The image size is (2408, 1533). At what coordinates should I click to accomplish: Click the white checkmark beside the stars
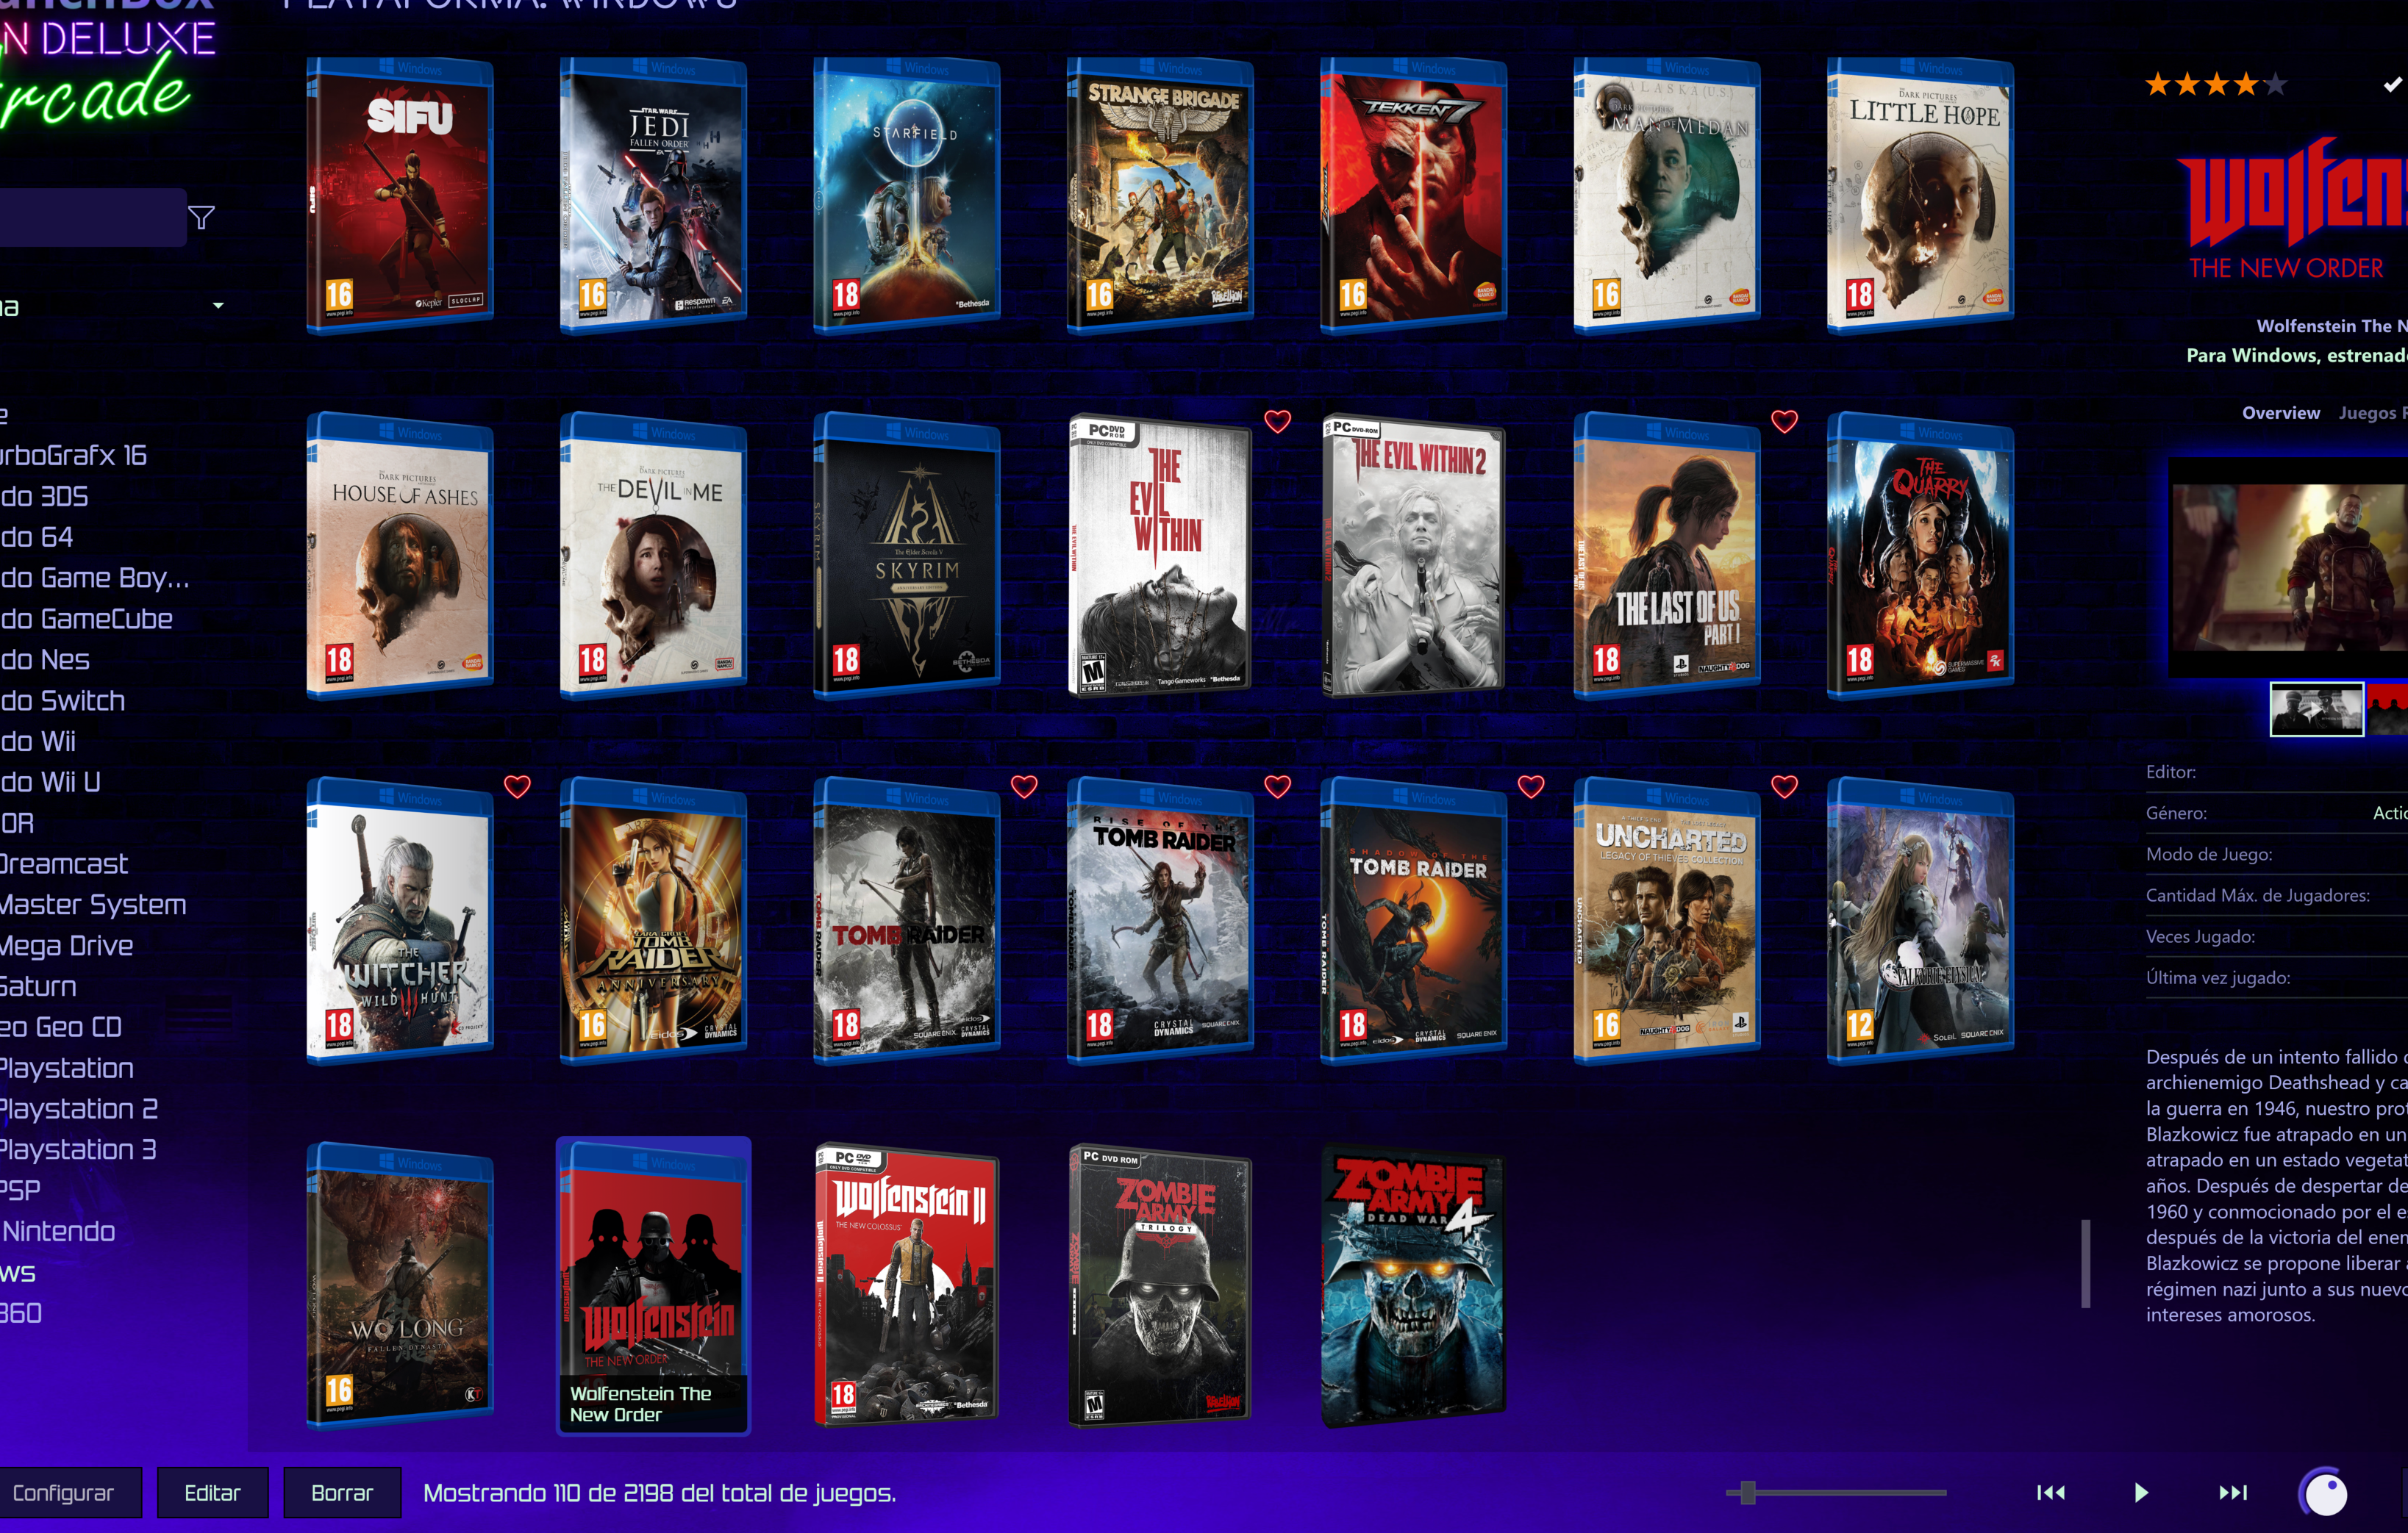pyautogui.click(x=2392, y=85)
